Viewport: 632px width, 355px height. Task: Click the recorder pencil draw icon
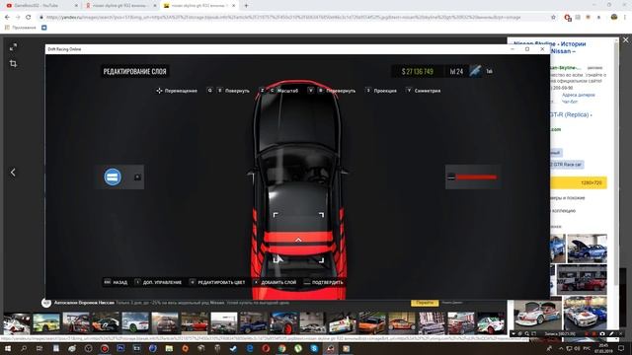point(611,333)
